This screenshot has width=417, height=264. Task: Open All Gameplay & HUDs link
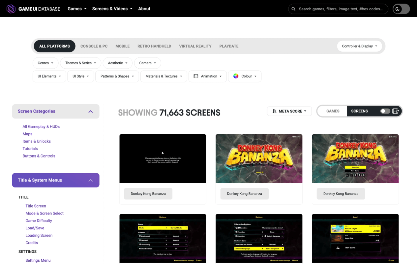click(41, 127)
